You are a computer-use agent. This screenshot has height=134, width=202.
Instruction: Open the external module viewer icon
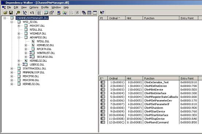(65, 13)
